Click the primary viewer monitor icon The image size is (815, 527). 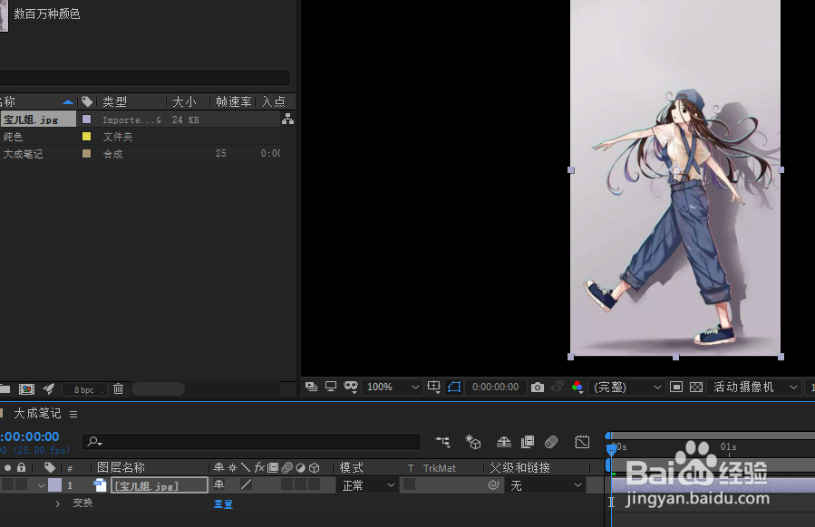point(331,387)
